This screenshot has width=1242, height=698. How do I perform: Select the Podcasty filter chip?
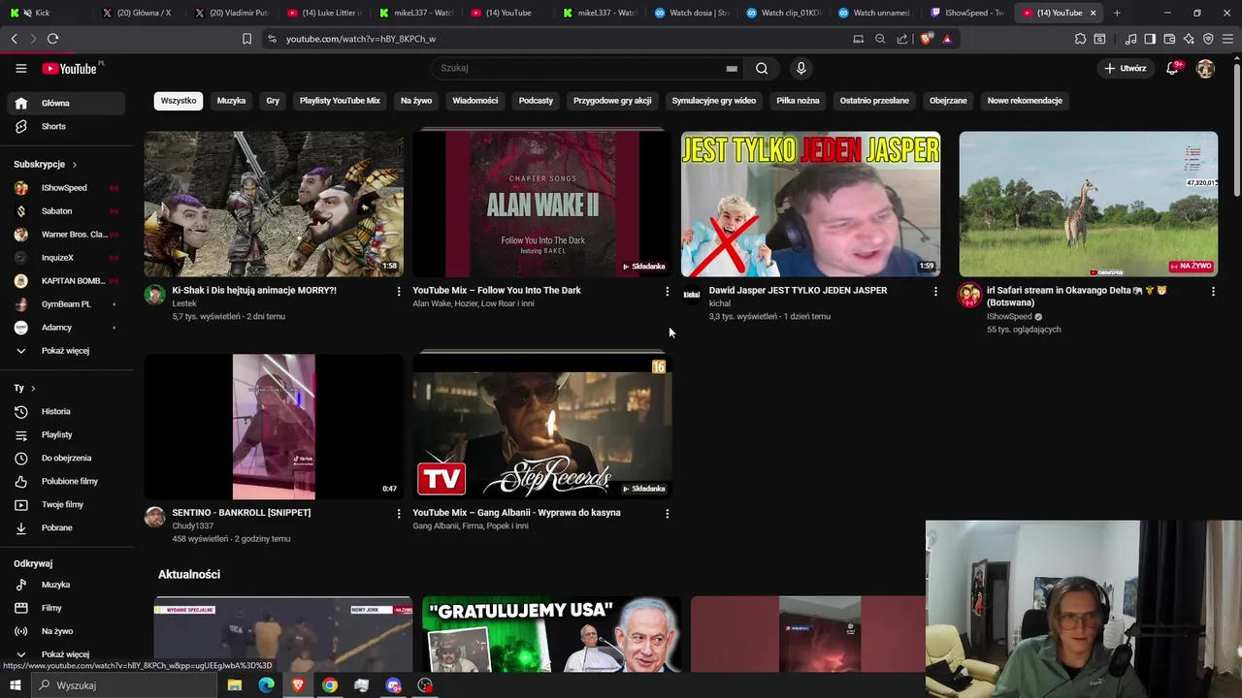click(x=536, y=101)
